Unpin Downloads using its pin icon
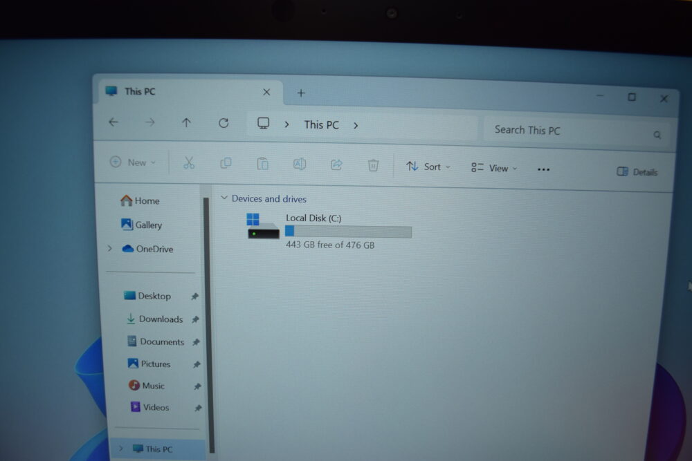This screenshot has width=692, height=461. 196,319
